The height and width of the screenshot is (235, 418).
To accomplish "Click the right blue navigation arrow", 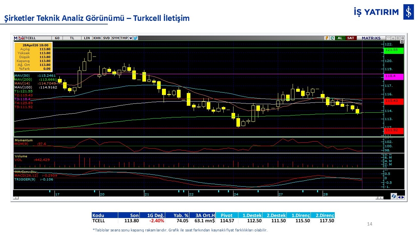I will click(403, 197).
